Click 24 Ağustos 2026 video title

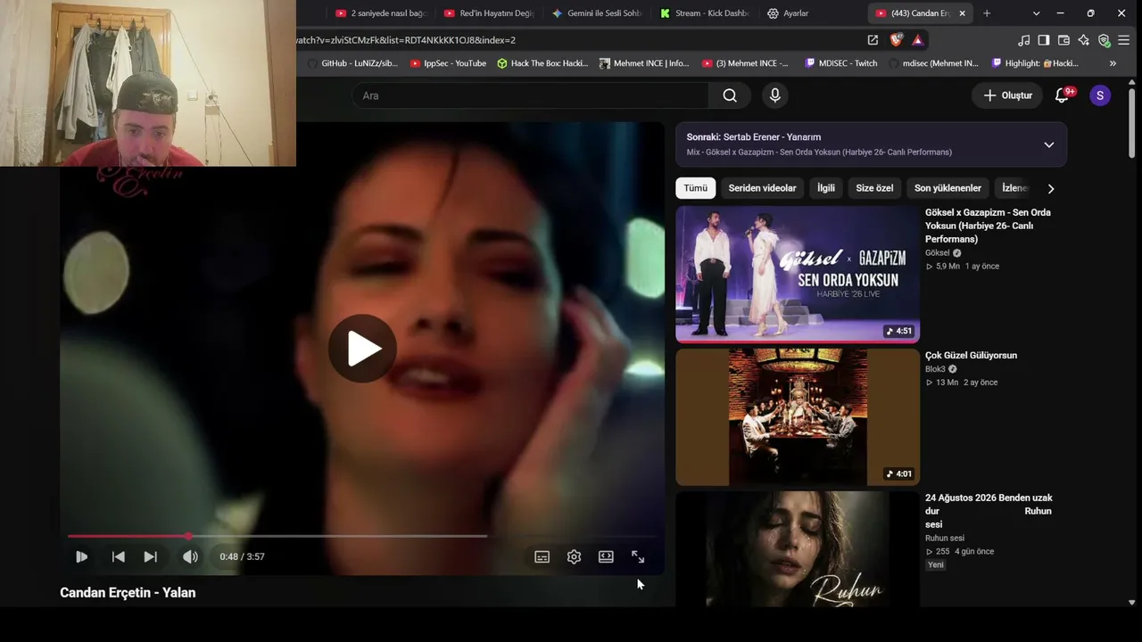(989, 511)
